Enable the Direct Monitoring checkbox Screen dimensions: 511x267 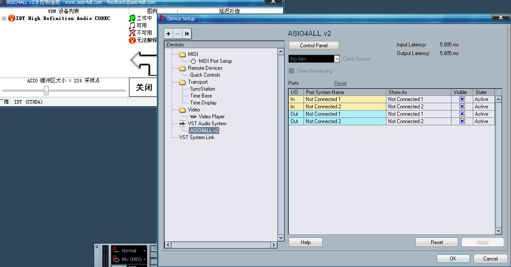tap(292, 71)
